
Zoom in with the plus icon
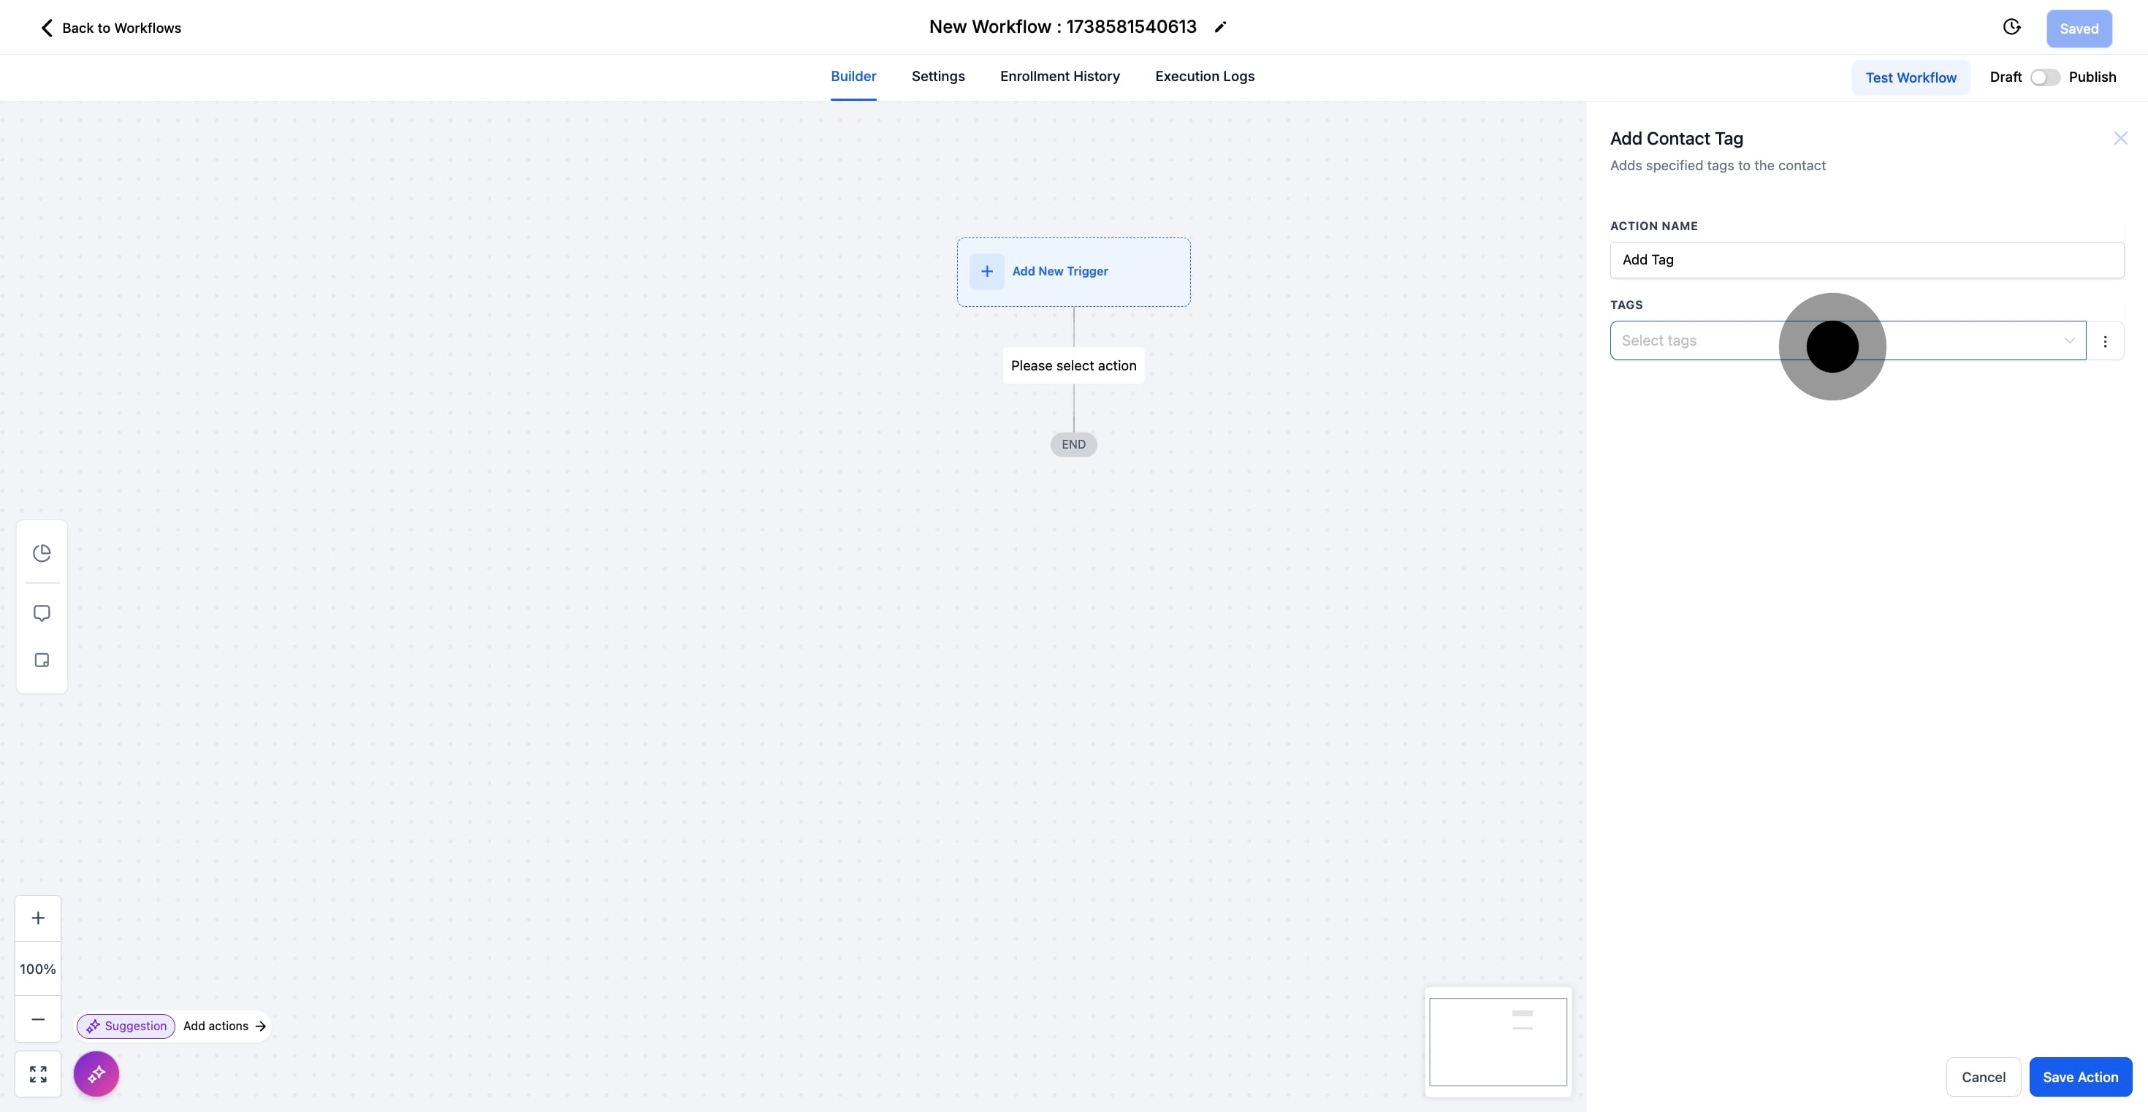[x=38, y=918]
